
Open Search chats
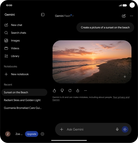(x=15, y=33)
